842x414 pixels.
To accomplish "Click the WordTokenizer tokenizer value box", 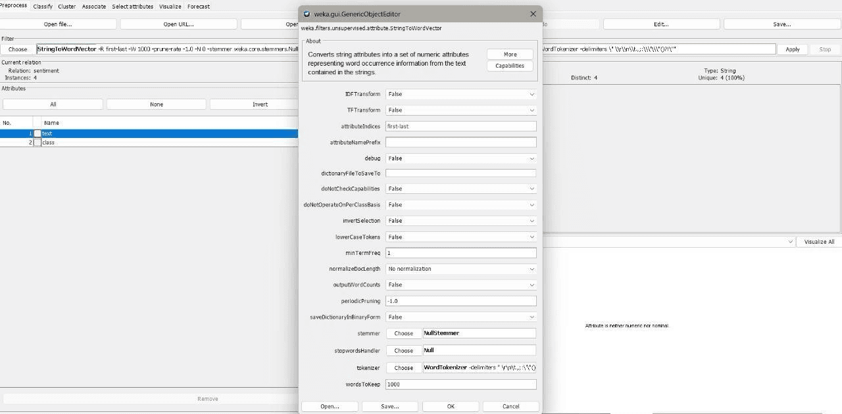I will tap(480, 367).
